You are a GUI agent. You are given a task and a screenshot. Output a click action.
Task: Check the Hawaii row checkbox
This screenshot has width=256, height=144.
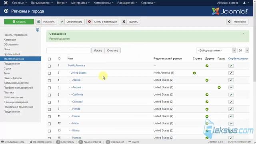click(49, 116)
